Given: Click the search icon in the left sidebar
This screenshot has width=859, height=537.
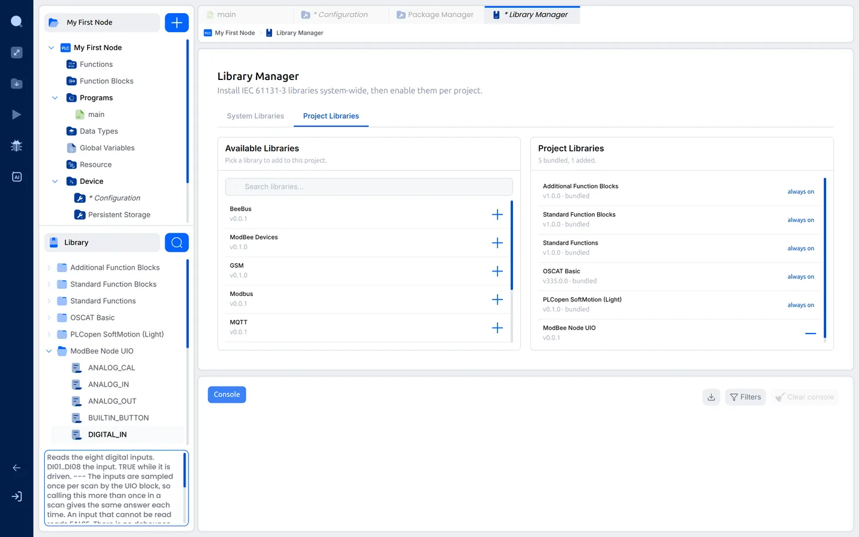Looking at the screenshot, I should click(x=17, y=21).
